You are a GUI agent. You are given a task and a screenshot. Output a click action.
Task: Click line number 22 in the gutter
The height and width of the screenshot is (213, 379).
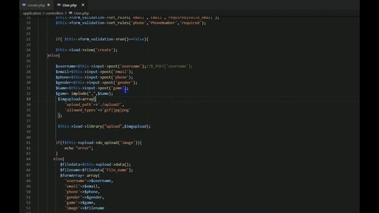click(x=28, y=39)
